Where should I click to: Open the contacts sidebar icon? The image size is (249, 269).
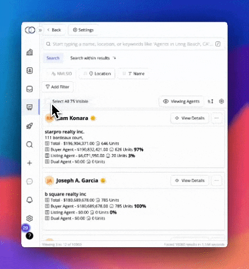pyautogui.click(x=30, y=71)
